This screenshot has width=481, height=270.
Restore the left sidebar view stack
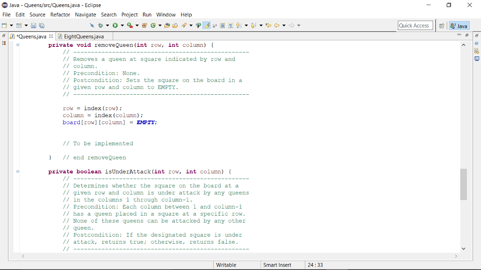4,36
